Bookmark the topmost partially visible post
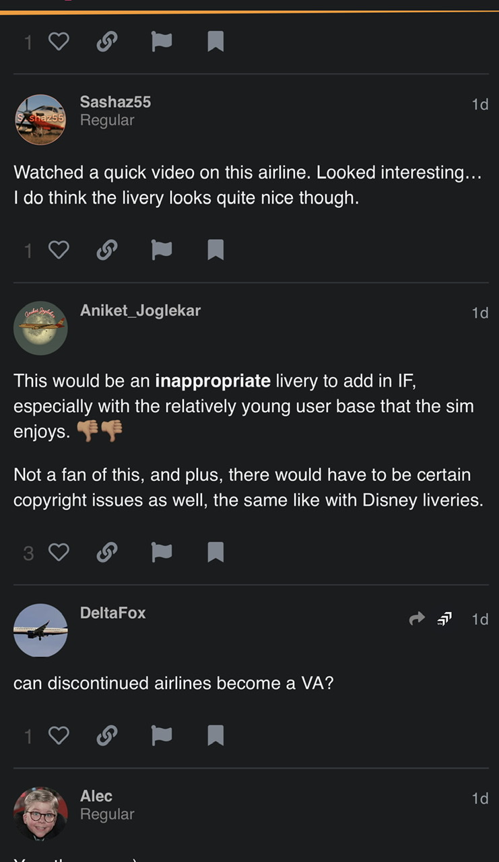Viewport: 499px width, 862px height. tap(215, 42)
